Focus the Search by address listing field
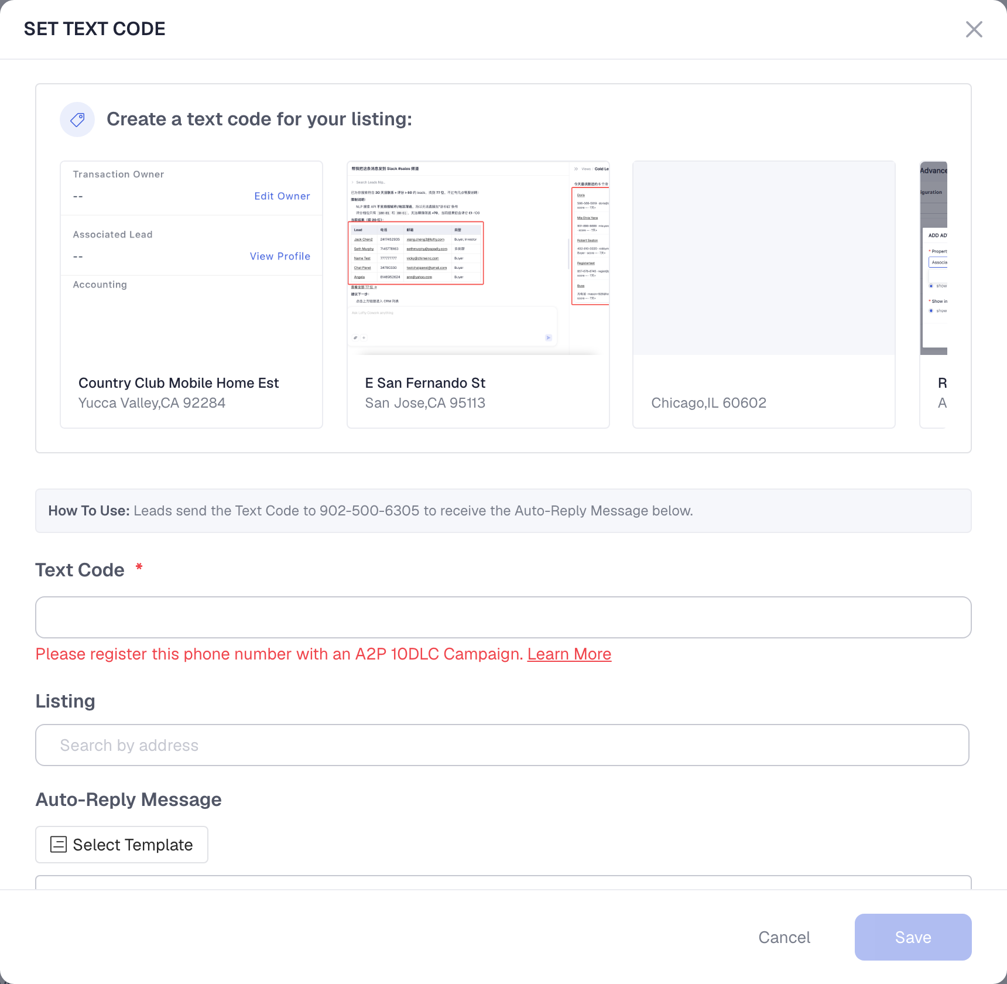1007x984 pixels. [x=502, y=745]
